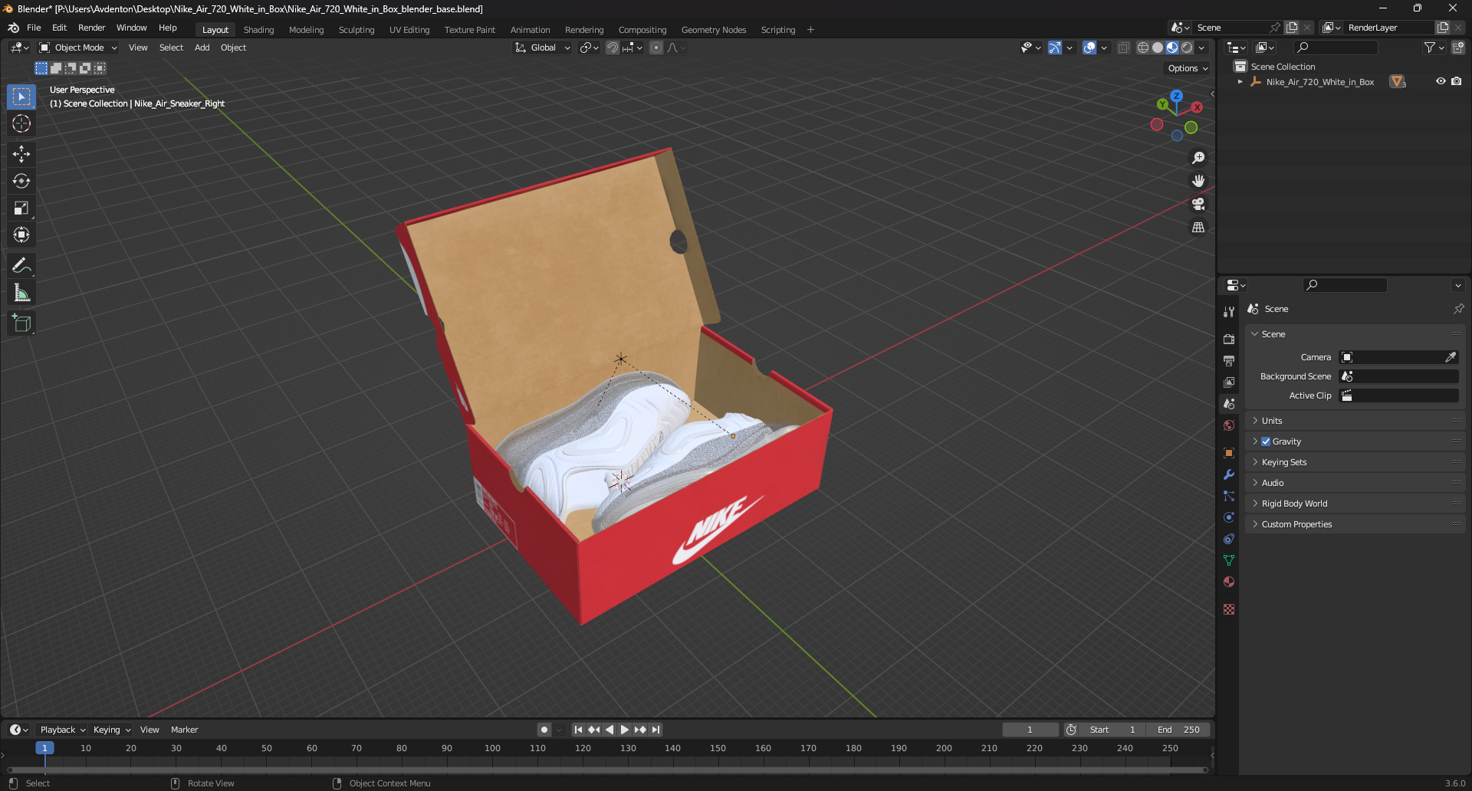1472x791 pixels.
Task: Switch to the Shading workspace tab
Action: [x=258, y=30]
